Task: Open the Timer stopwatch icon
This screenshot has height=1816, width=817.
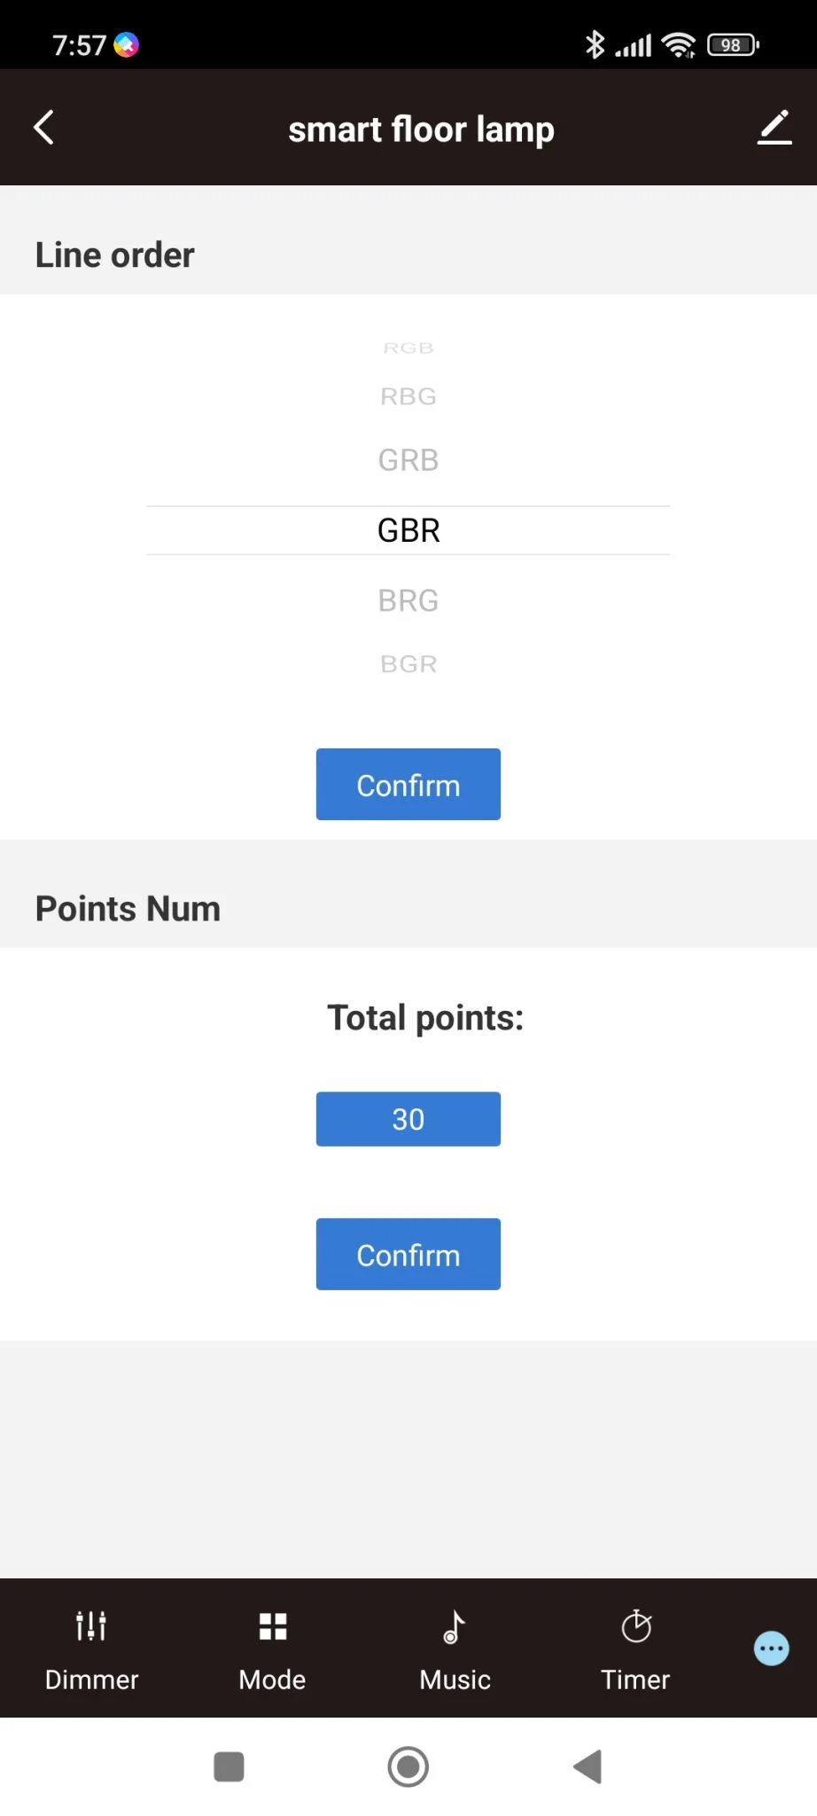Action: (635, 1626)
